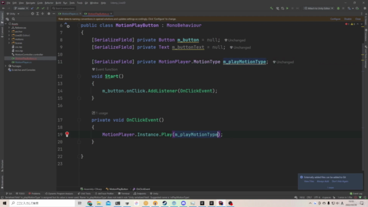Expand the Live2D folder node
368x207 pixels.
[x=9, y=36]
